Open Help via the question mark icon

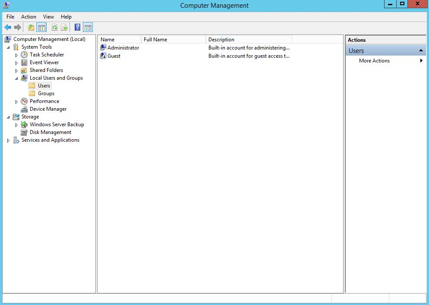point(77,27)
